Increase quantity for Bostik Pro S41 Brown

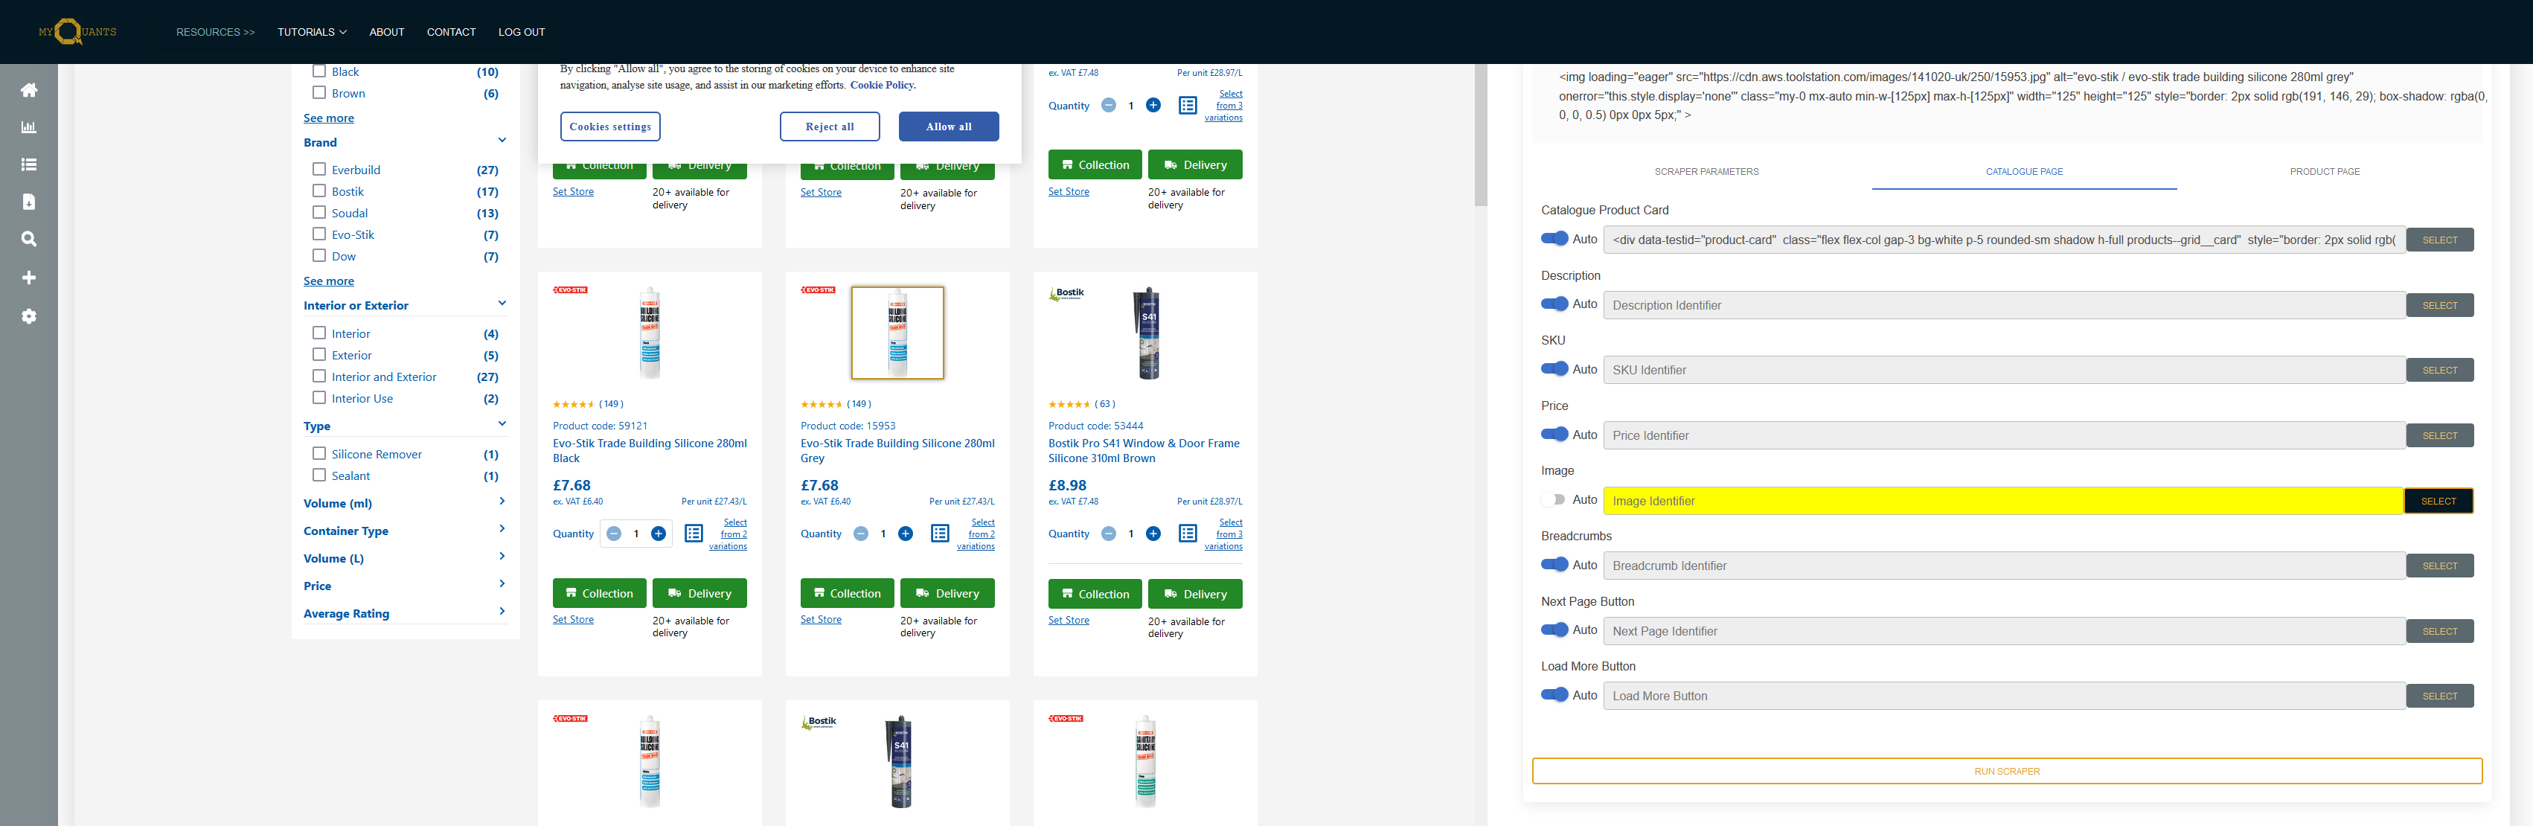point(1153,534)
